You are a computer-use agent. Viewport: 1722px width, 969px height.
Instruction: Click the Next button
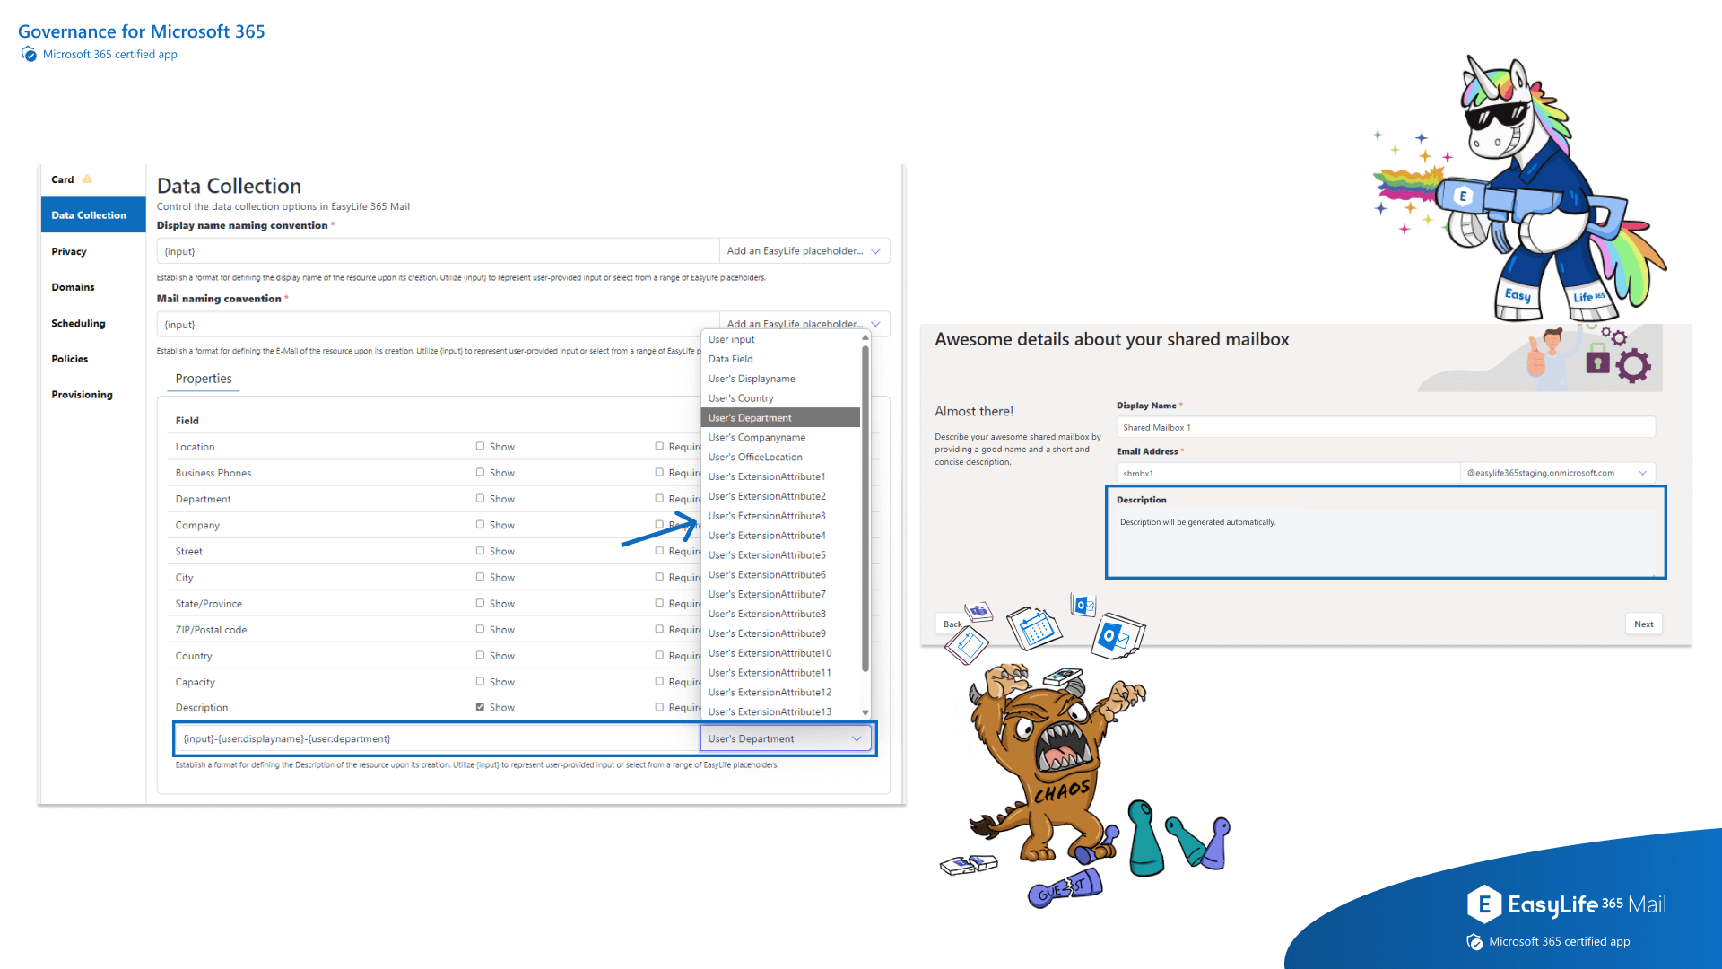(x=1643, y=623)
